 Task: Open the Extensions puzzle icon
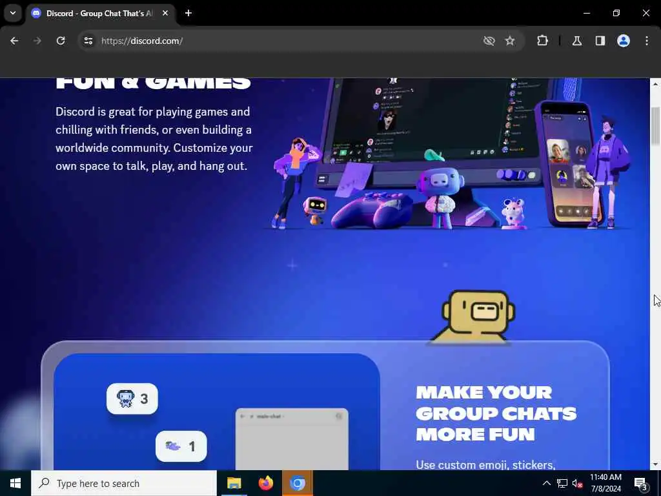[542, 41]
